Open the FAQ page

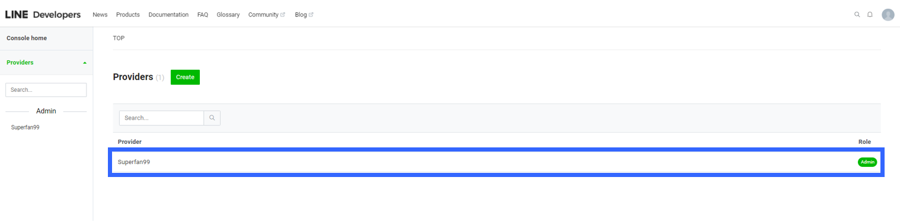(203, 15)
